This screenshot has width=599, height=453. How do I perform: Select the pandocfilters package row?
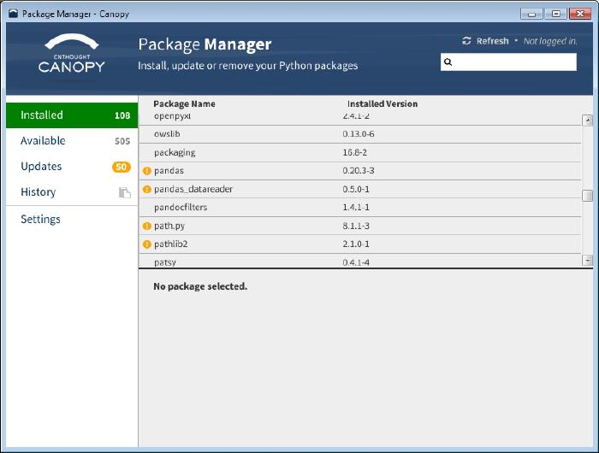[360, 208]
